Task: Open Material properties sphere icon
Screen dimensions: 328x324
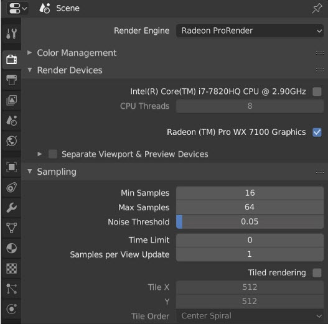Action: 11,248
